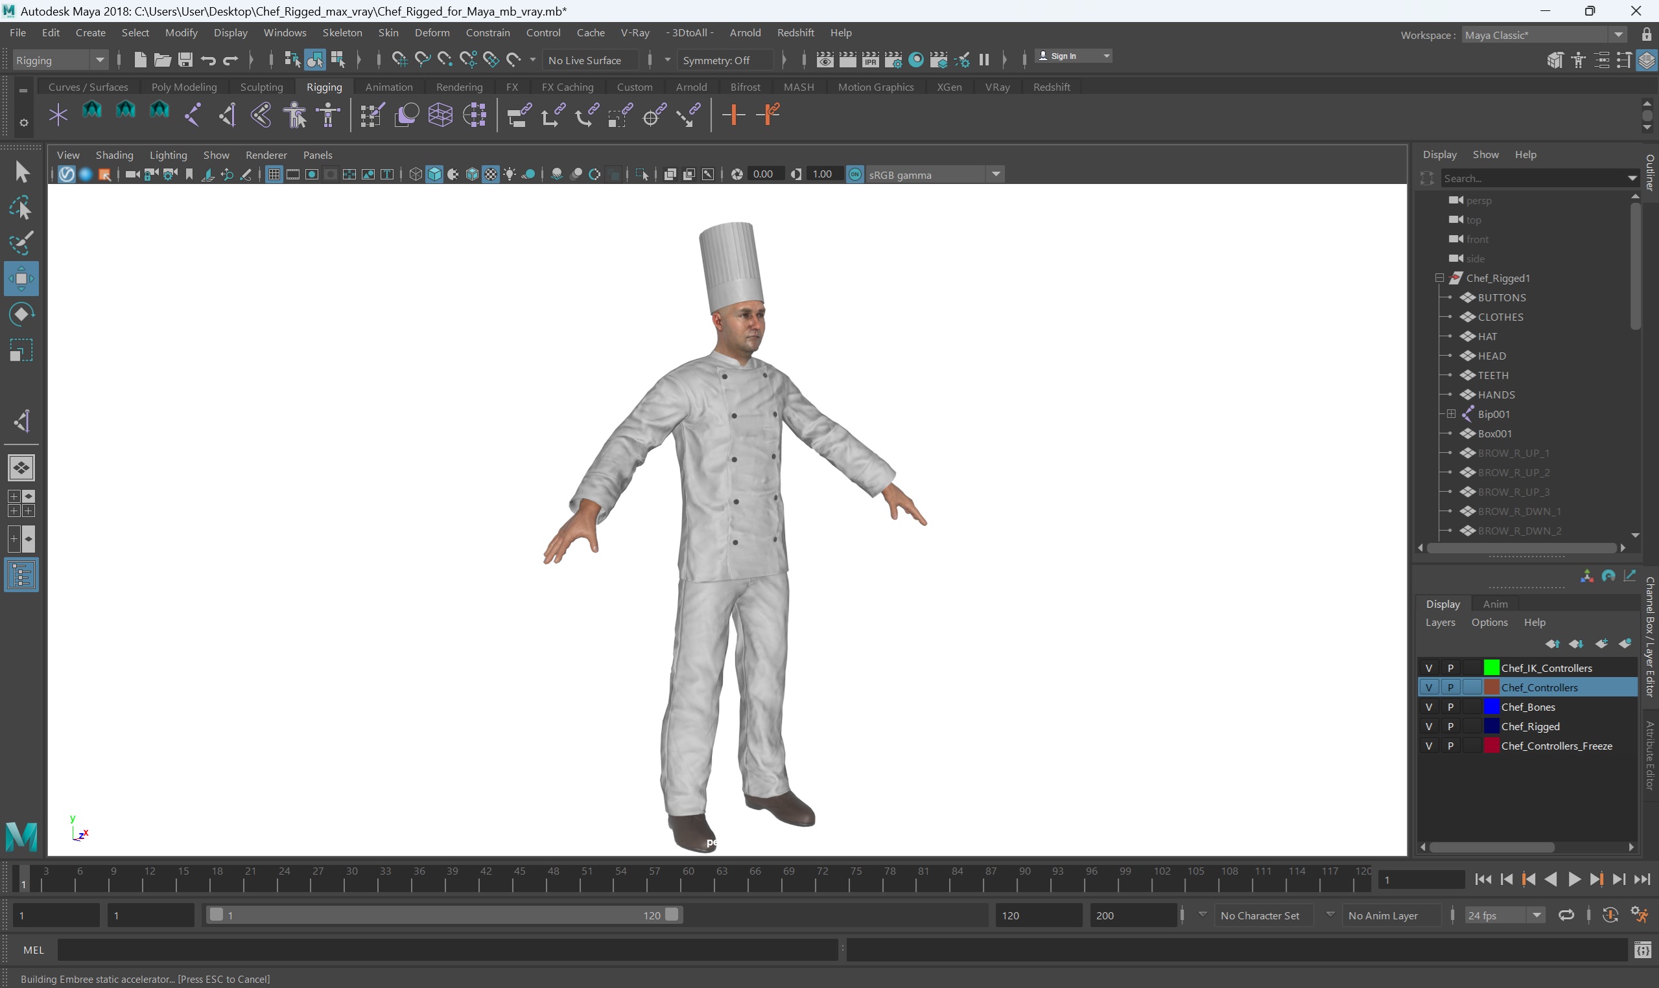
Task: Click the MEL command language label
Action: pyautogui.click(x=33, y=950)
